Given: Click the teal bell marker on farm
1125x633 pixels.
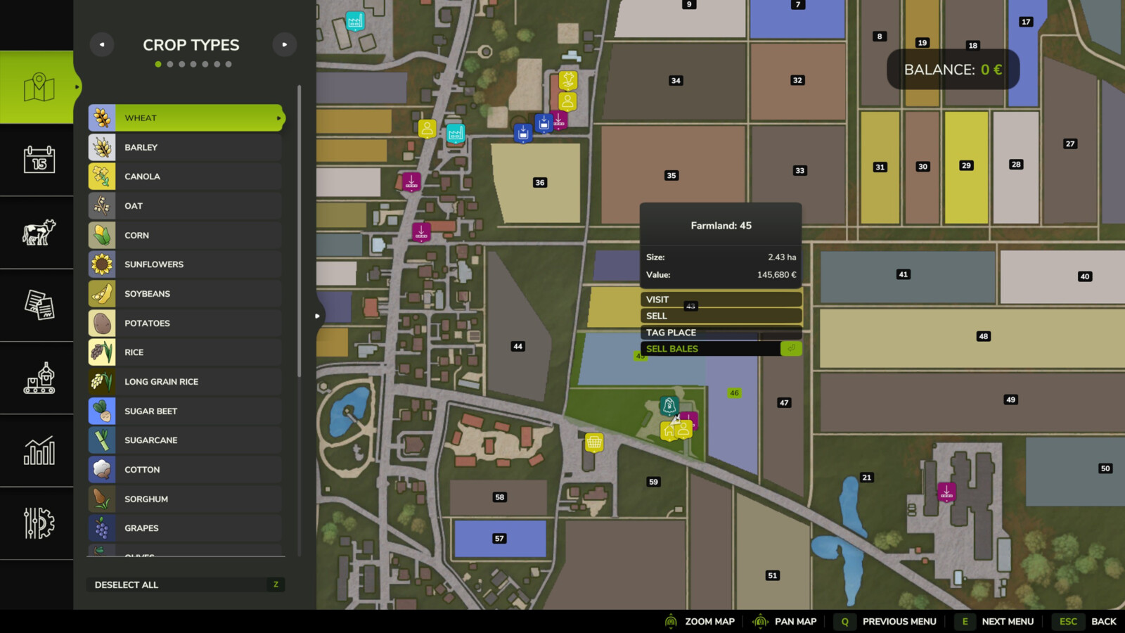Looking at the screenshot, I should (669, 405).
